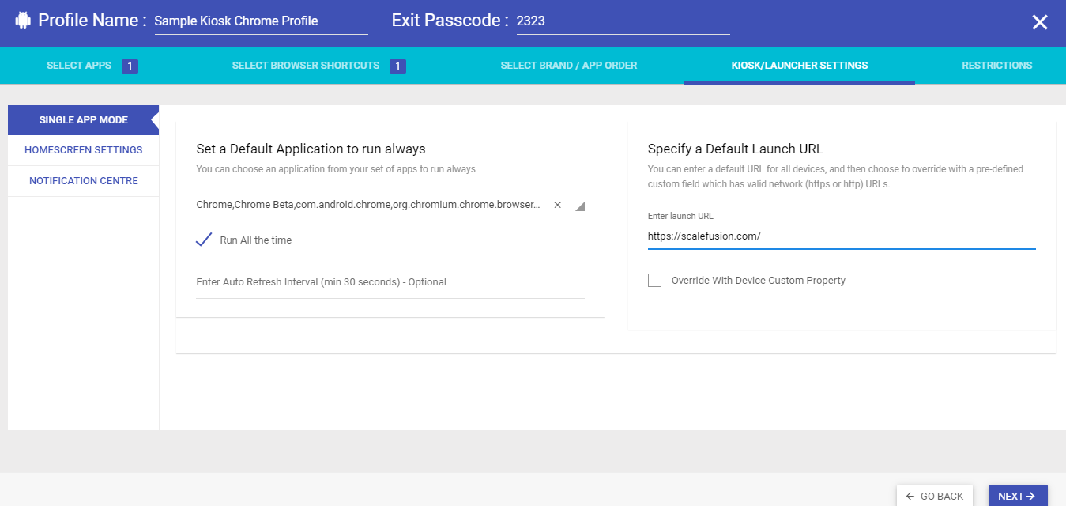Viewport: 1066px width, 506px height.
Task: Select Kiosk/Launcher Settings tab
Action: [x=800, y=66]
